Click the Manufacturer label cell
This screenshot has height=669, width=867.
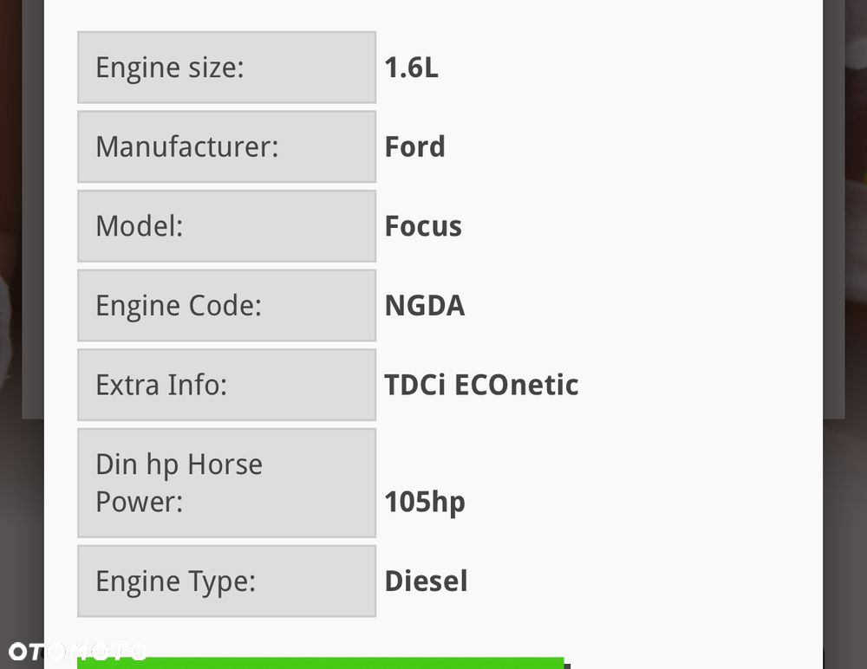tap(226, 146)
